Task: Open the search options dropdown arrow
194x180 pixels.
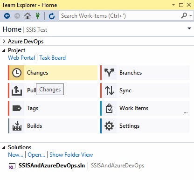Action: (x=191, y=16)
